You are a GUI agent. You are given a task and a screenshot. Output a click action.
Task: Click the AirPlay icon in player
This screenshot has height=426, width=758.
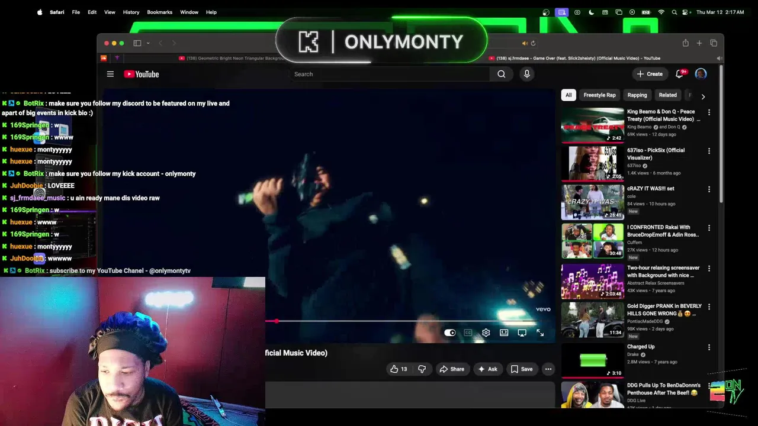pos(522,333)
